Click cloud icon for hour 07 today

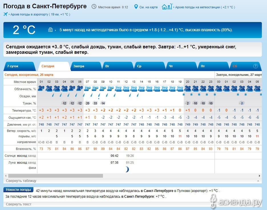pyautogui.click(x=88, y=89)
